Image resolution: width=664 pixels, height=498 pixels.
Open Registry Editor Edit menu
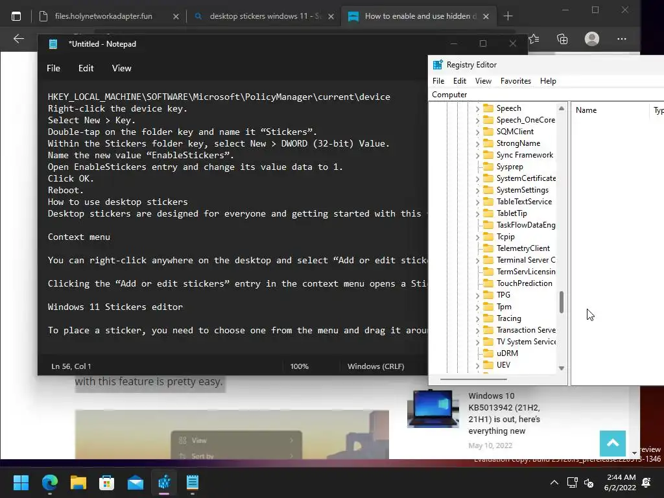point(460,81)
